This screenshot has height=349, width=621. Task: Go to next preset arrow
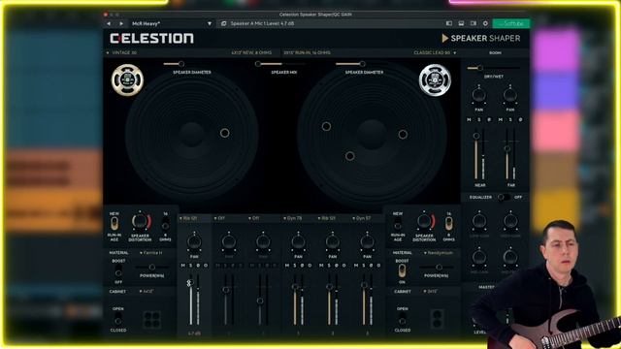pos(121,23)
